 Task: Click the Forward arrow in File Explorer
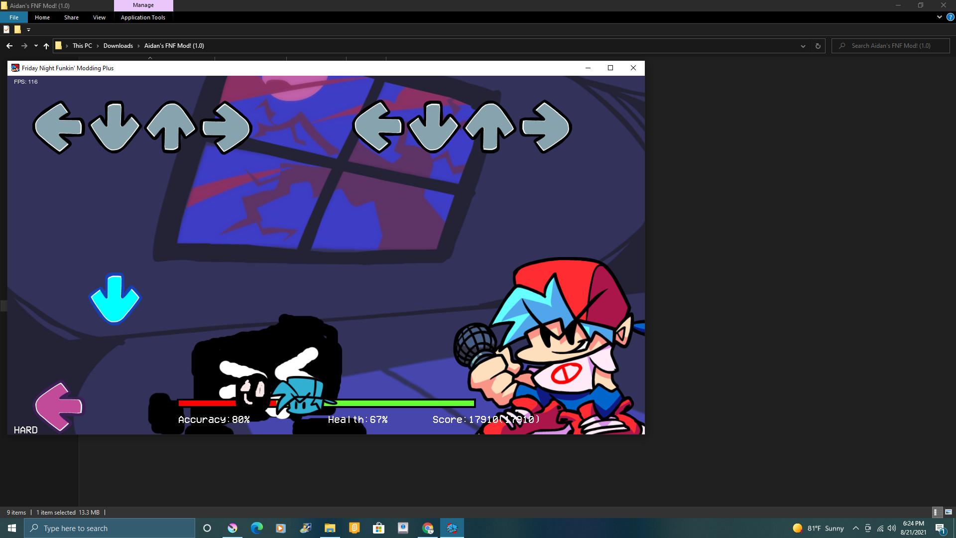click(x=24, y=46)
